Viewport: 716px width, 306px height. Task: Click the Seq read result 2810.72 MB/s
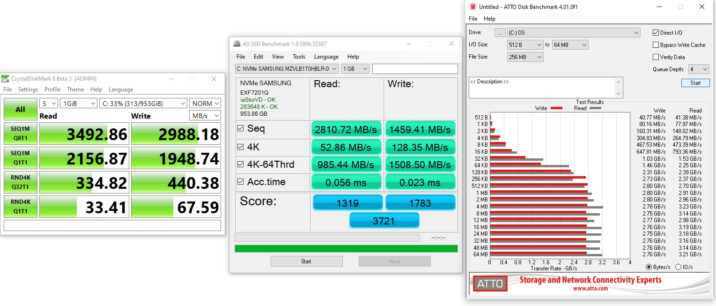pyautogui.click(x=346, y=129)
